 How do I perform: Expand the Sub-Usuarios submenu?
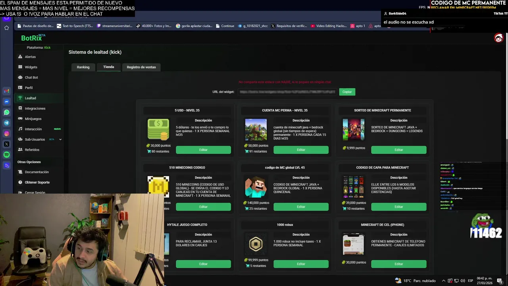[x=60, y=139]
